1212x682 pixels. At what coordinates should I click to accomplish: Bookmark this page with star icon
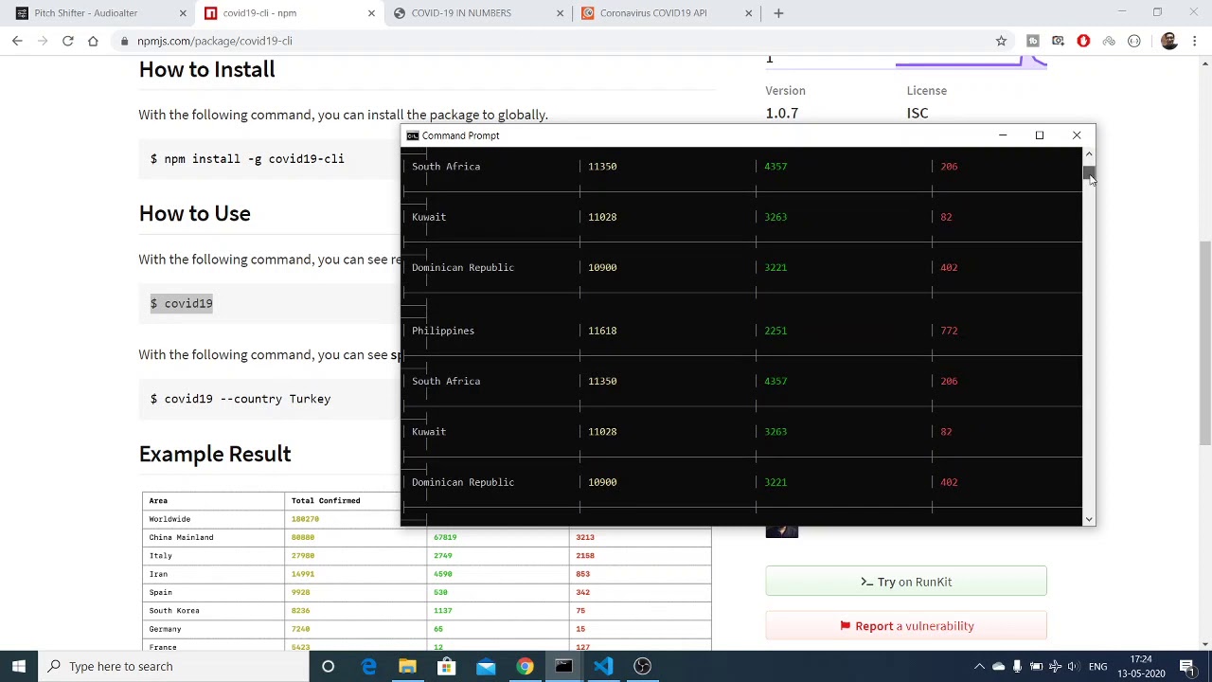click(1001, 41)
